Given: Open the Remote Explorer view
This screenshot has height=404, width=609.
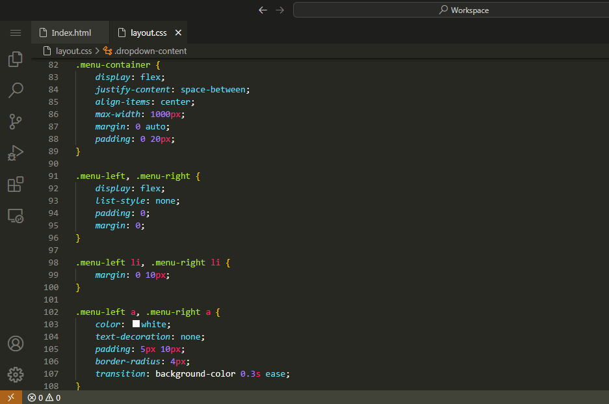Looking at the screenshot, I should pyautogui.click(x=16, y=216).
